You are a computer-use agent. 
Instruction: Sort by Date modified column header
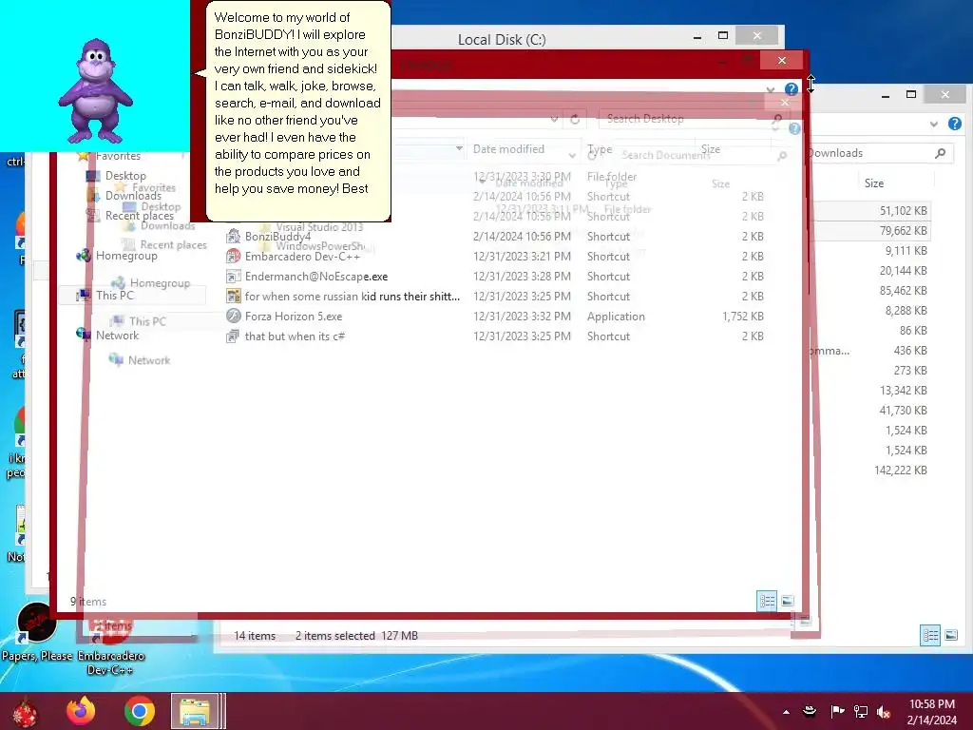point(508,149)
